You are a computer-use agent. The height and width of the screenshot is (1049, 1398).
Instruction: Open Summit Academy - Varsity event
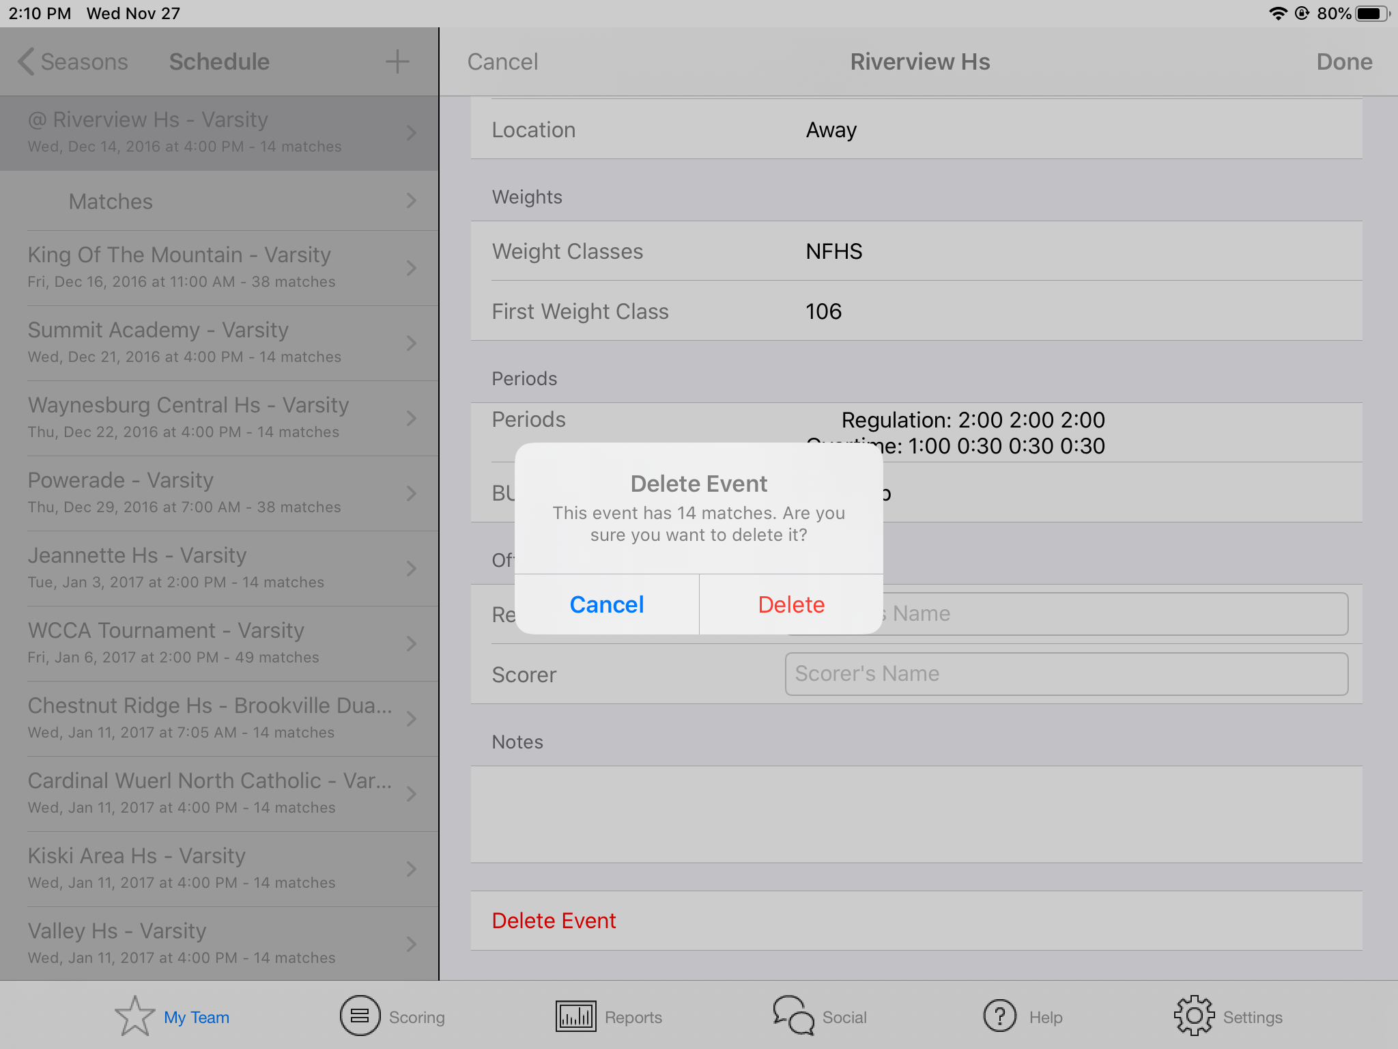coord(219,344)
